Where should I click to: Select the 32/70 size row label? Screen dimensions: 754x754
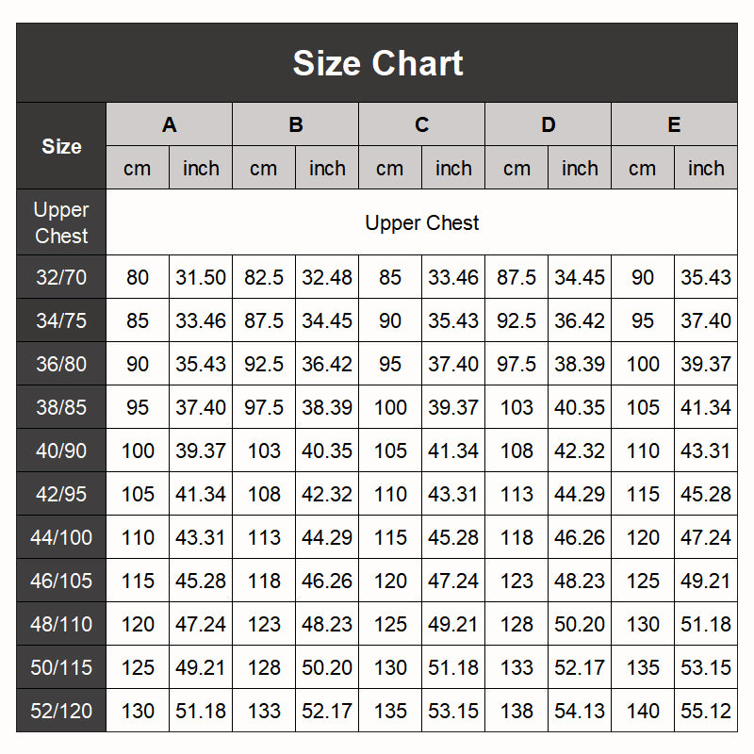(x=61, y=277)
